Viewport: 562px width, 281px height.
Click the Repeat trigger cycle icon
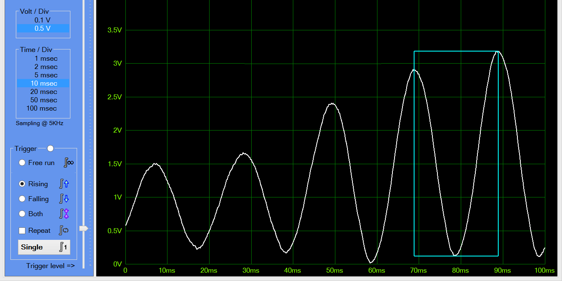tap(64, 230)
